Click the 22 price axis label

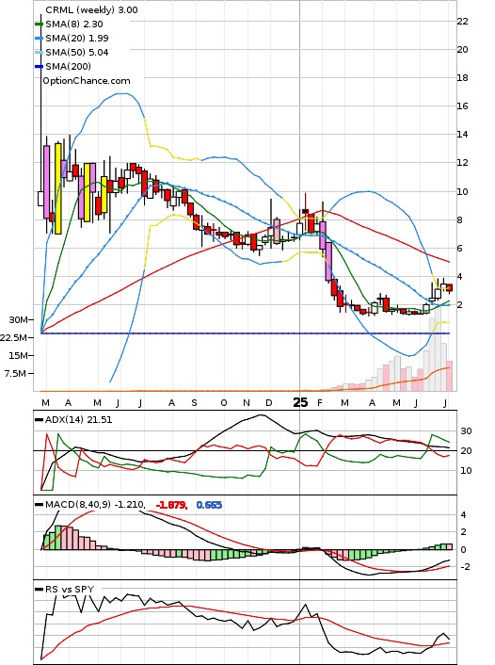click(462, 22)
